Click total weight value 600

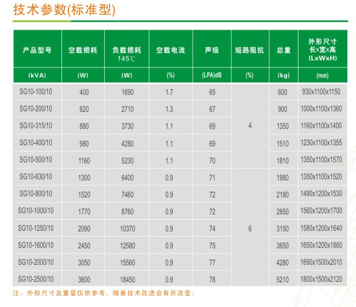[283, 92]
